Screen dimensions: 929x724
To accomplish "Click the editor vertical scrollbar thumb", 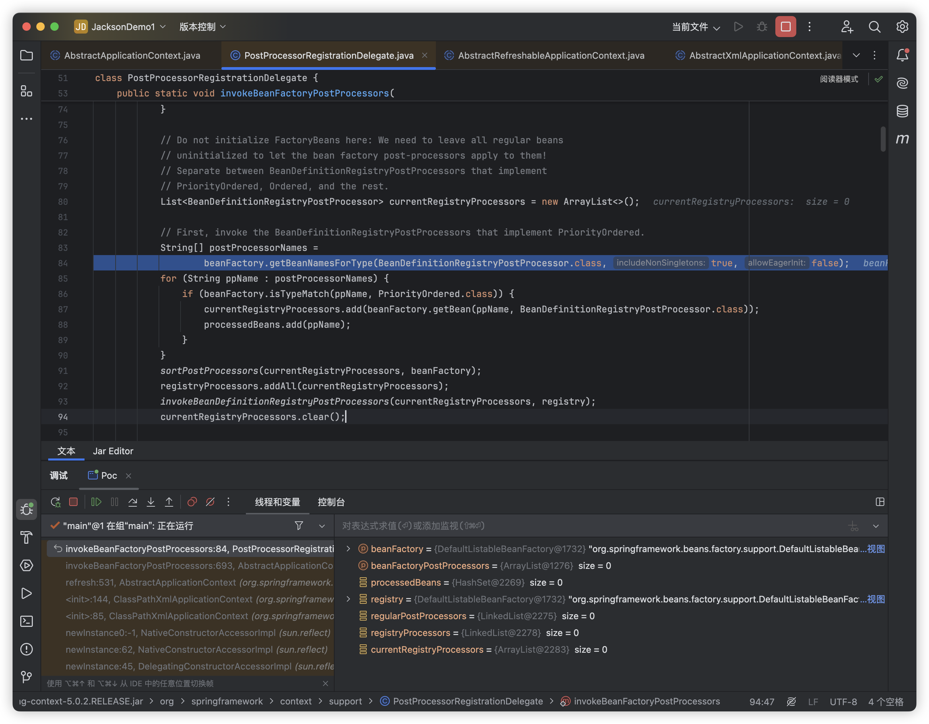I will point(883,139).
